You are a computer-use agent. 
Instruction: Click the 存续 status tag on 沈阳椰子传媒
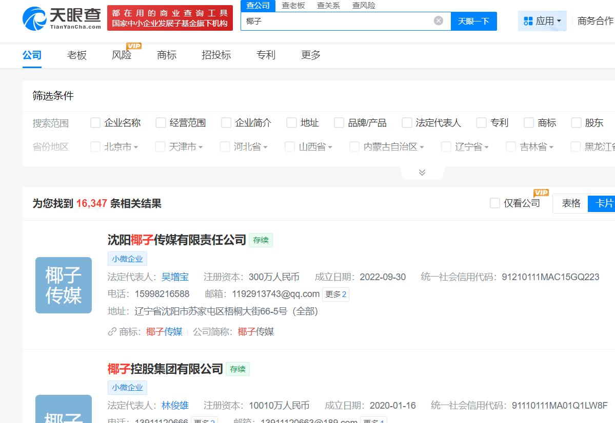[x=261, y=240]
